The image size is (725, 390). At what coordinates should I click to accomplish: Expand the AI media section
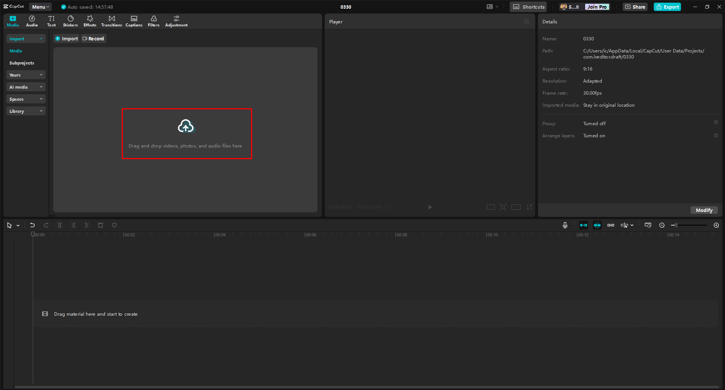[x=26, y=87]
